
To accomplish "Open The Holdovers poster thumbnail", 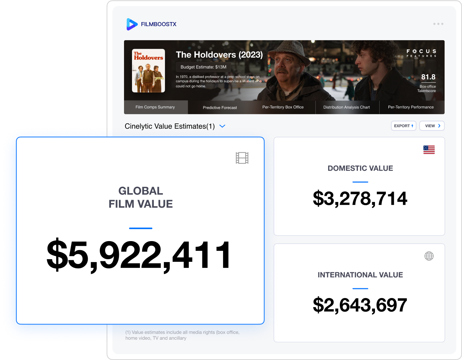I will 148,71.
